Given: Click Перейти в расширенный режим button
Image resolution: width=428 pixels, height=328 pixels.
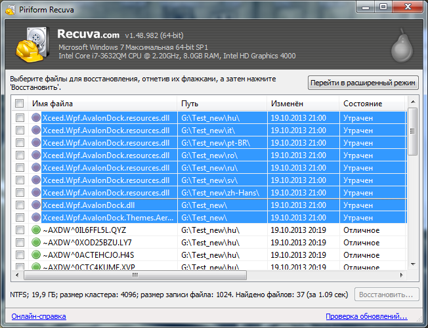Looking at the screenshot, I should (363, 83).
